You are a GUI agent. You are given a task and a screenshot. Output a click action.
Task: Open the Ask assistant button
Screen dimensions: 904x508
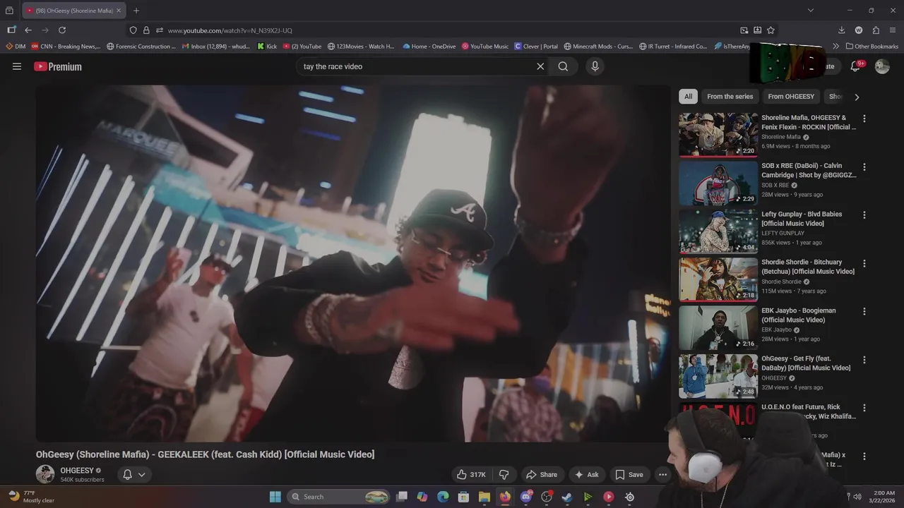[x=587, y=475]
